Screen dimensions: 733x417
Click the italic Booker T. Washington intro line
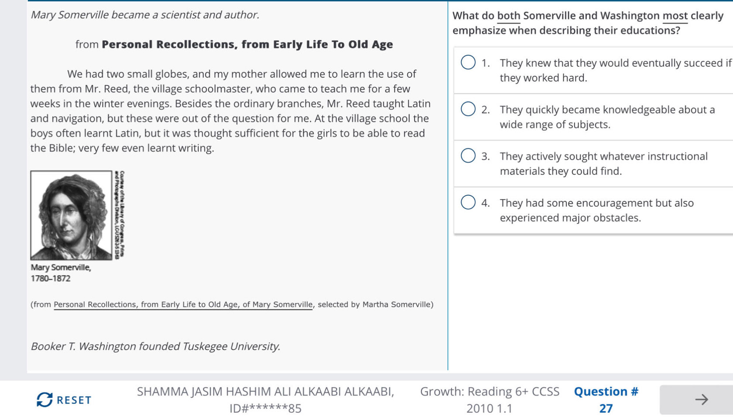[155, 346]
